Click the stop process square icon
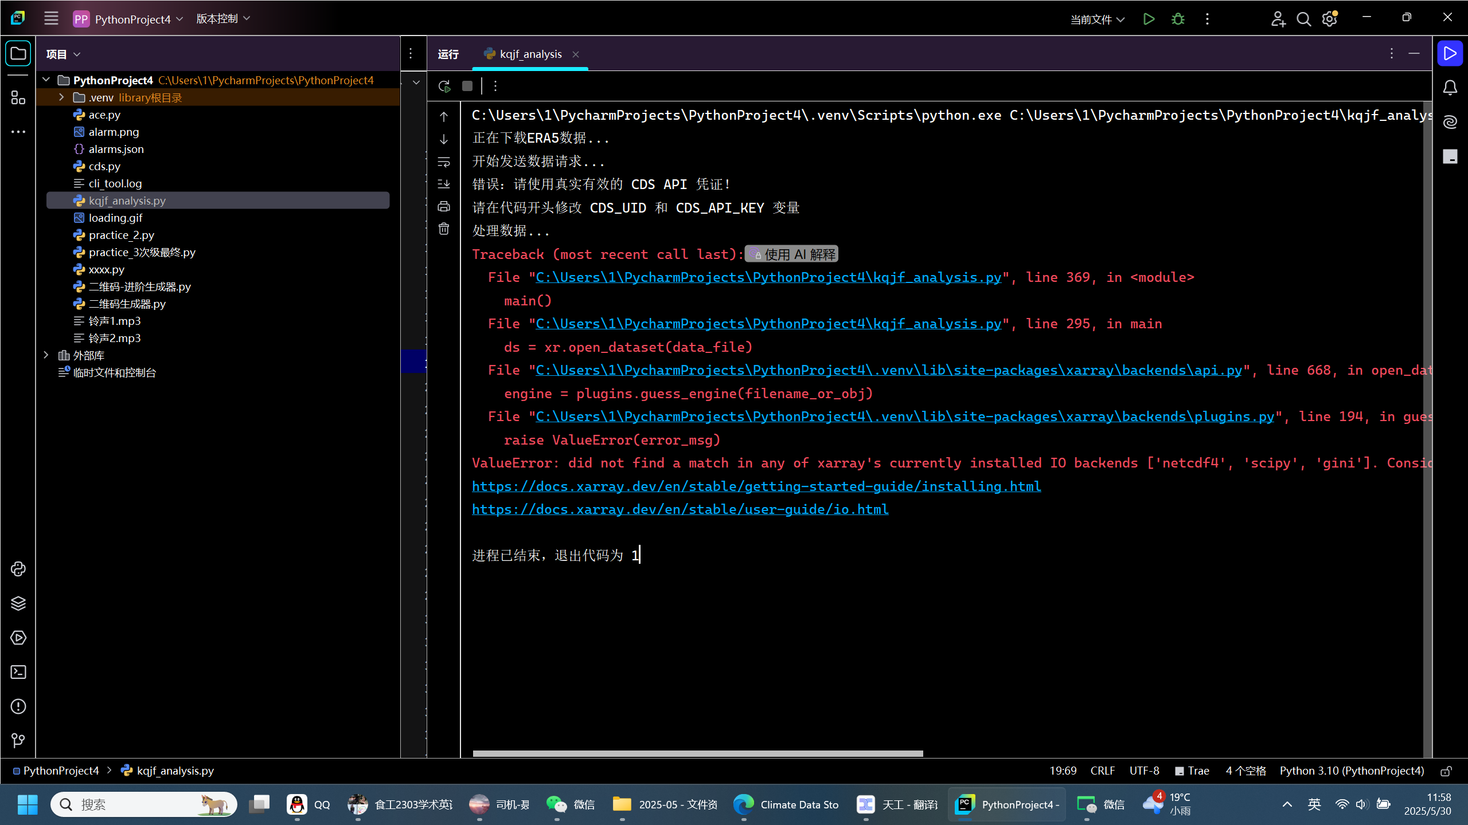Viewport: 1468px width, 825px height. click(x=467, y=86)
